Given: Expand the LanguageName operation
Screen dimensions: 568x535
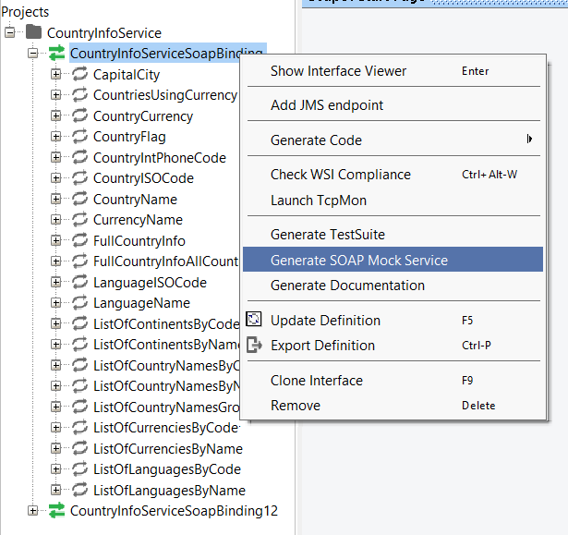Looking at the screenshot, I should pyautogui.click(x=55, y=303).
